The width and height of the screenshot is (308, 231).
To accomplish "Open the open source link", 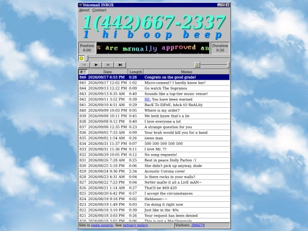I will coord(102,225).
